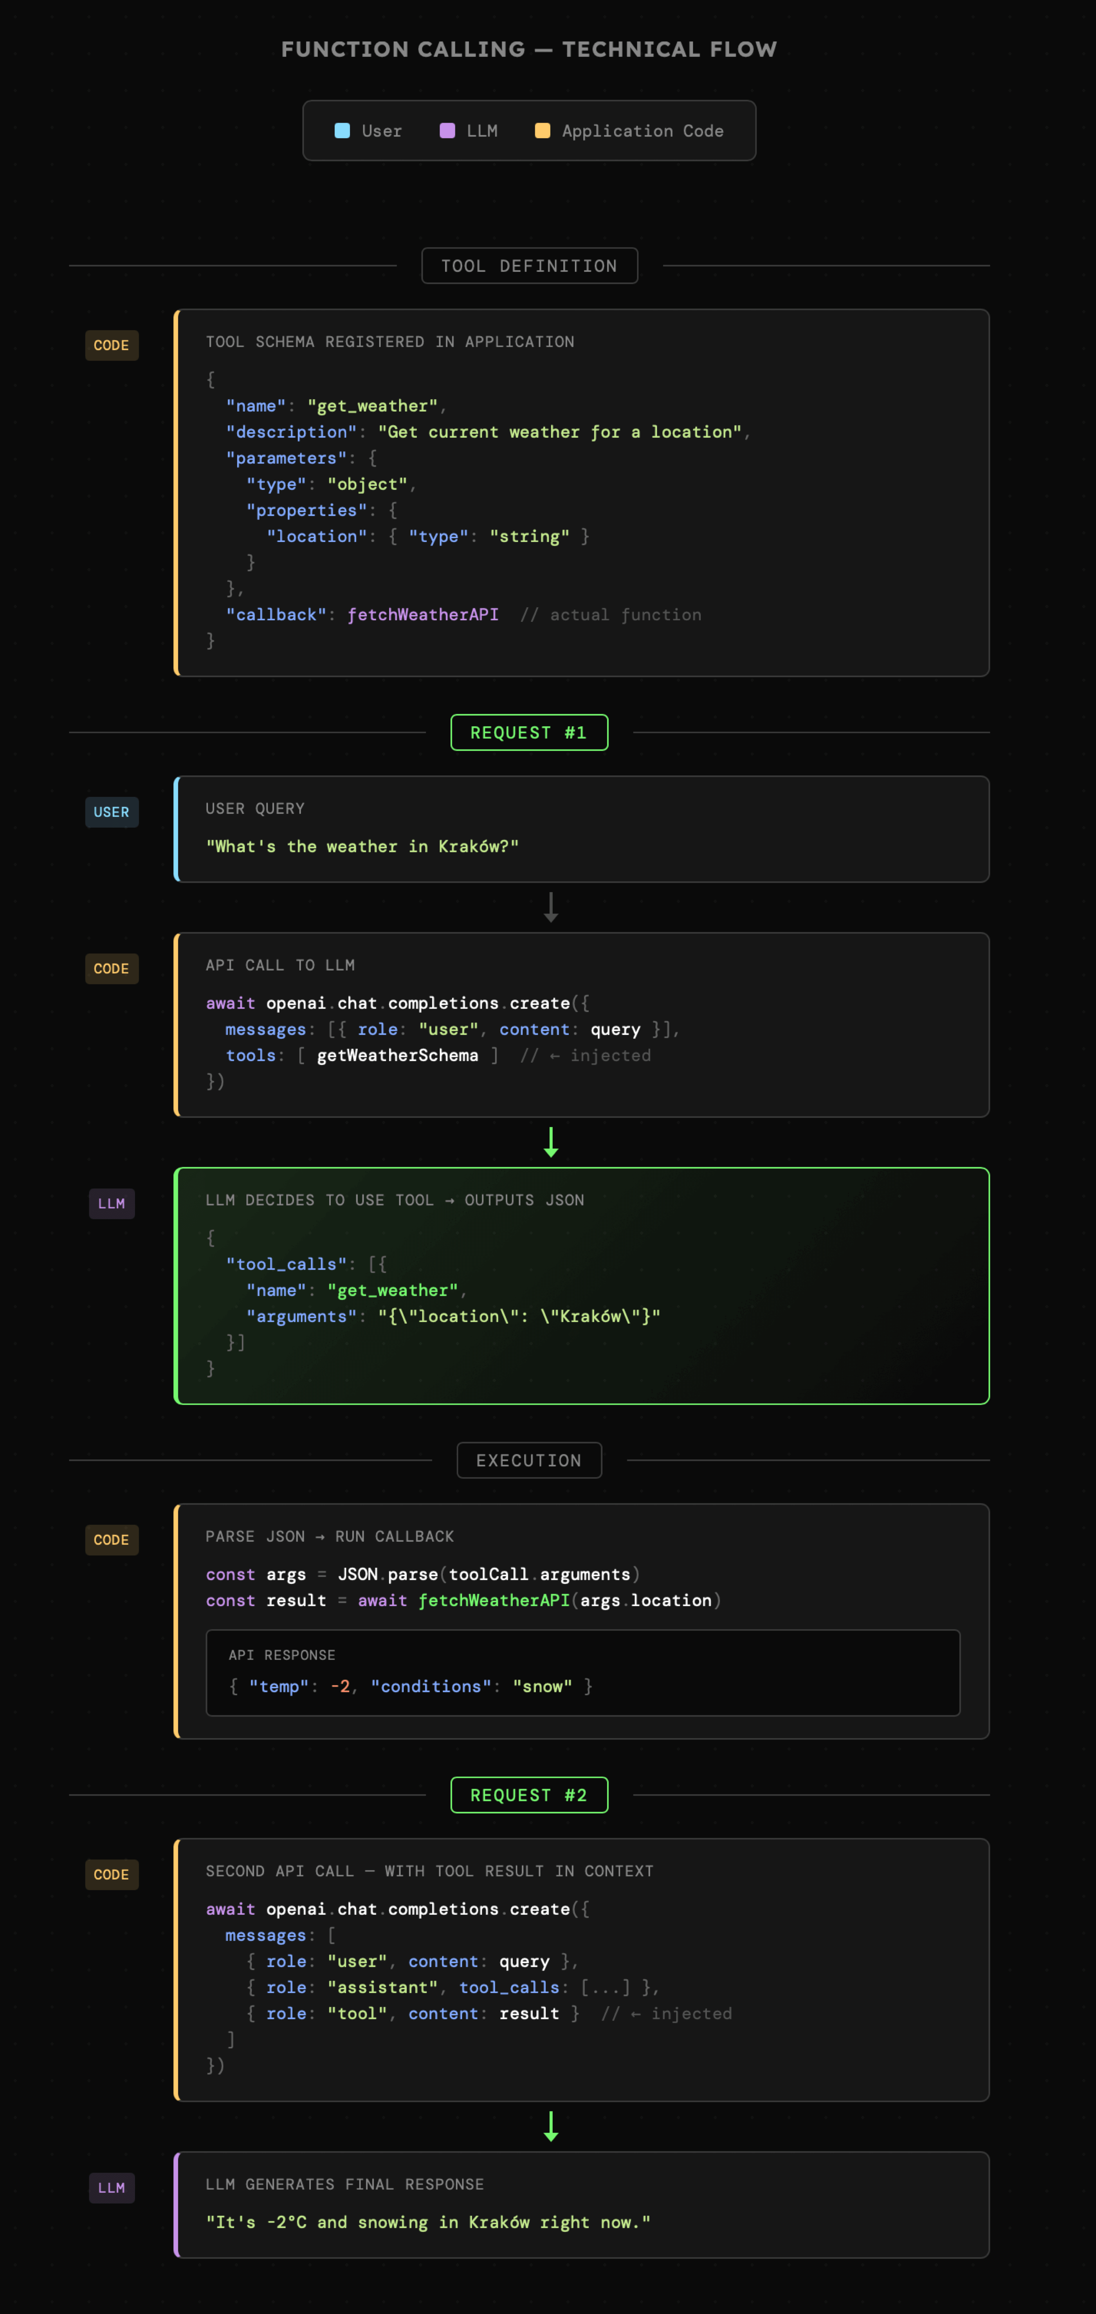Click the CODE badge beside Parse JSON block
Viewport: 1096px width, 2314px height.
pos(112,1540)
